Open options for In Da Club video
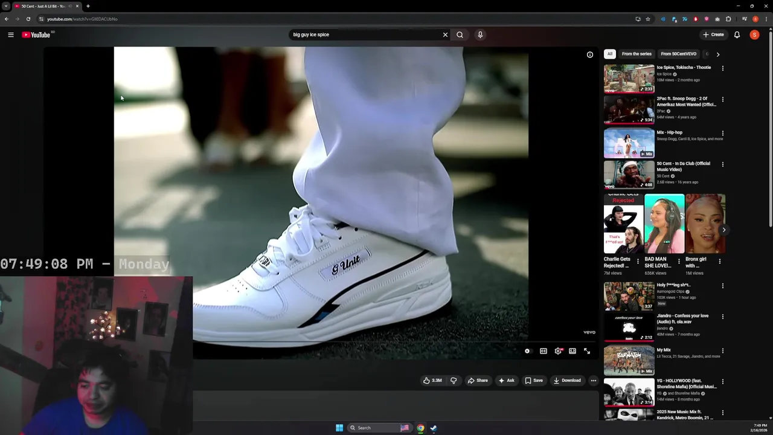The image size is (773, 435). click(x=722, y=164)
